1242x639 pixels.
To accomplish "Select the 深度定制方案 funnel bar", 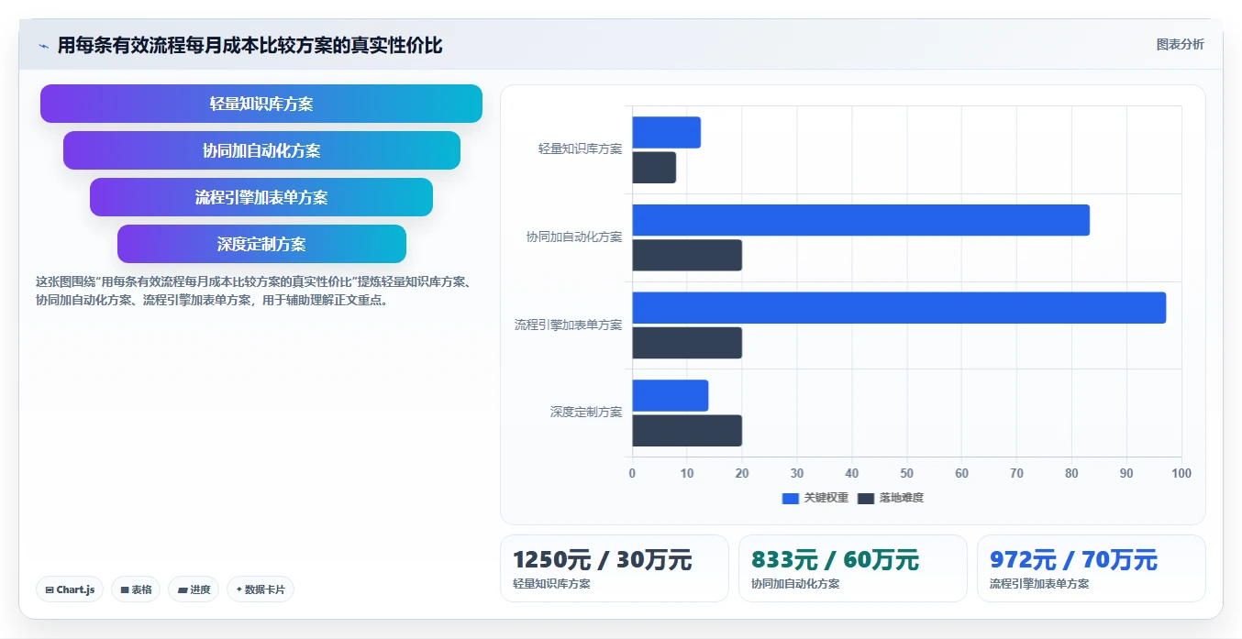I will [261, 244].
